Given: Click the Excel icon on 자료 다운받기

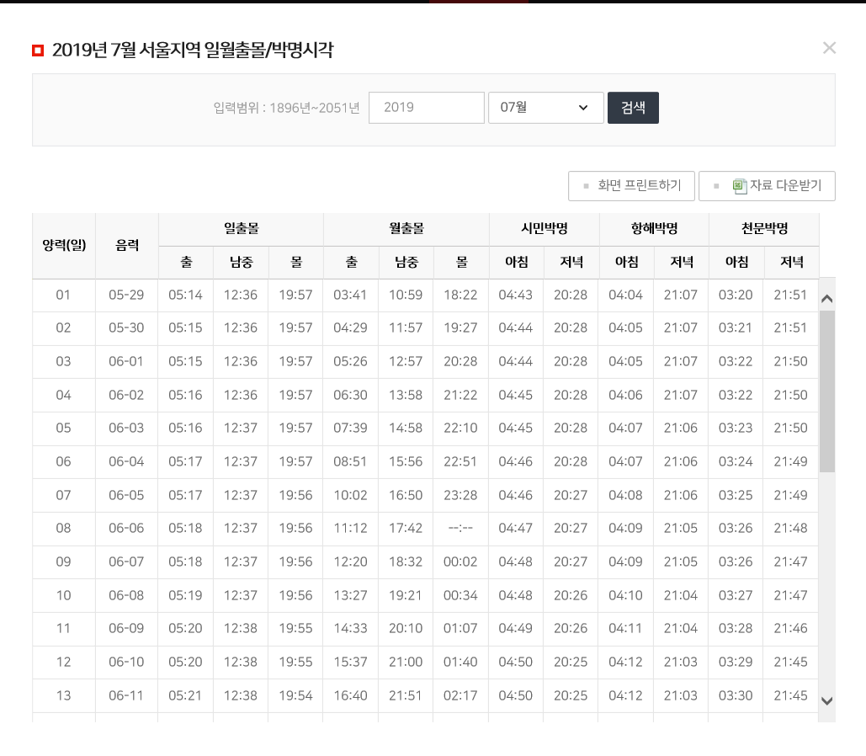Looking at the screenshot, I should tap(740, 186).
